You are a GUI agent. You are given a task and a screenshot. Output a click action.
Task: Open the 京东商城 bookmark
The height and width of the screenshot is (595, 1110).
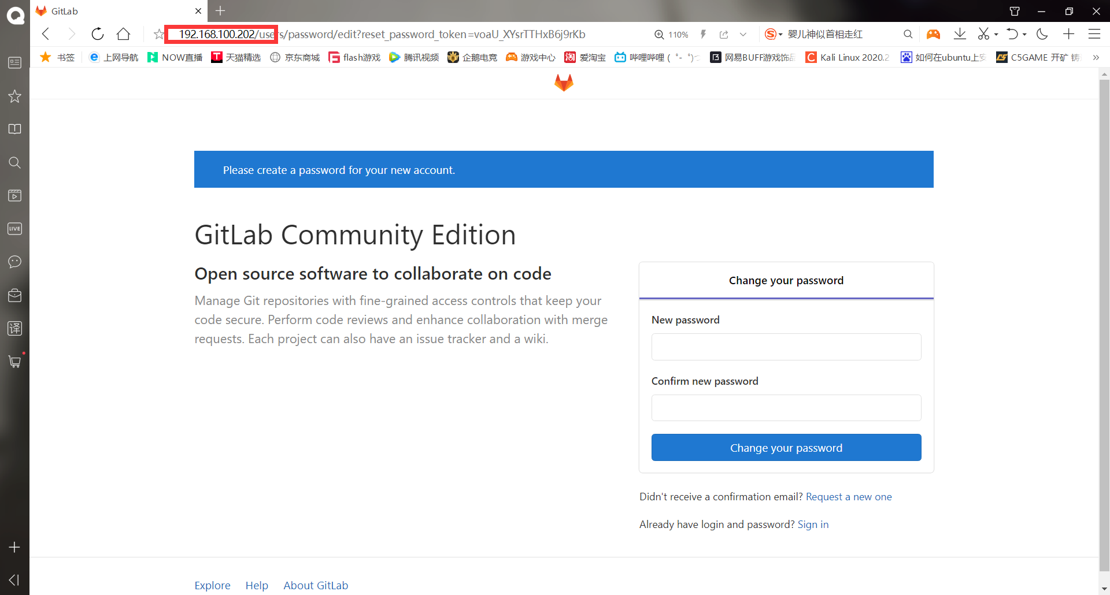[295, 57]
